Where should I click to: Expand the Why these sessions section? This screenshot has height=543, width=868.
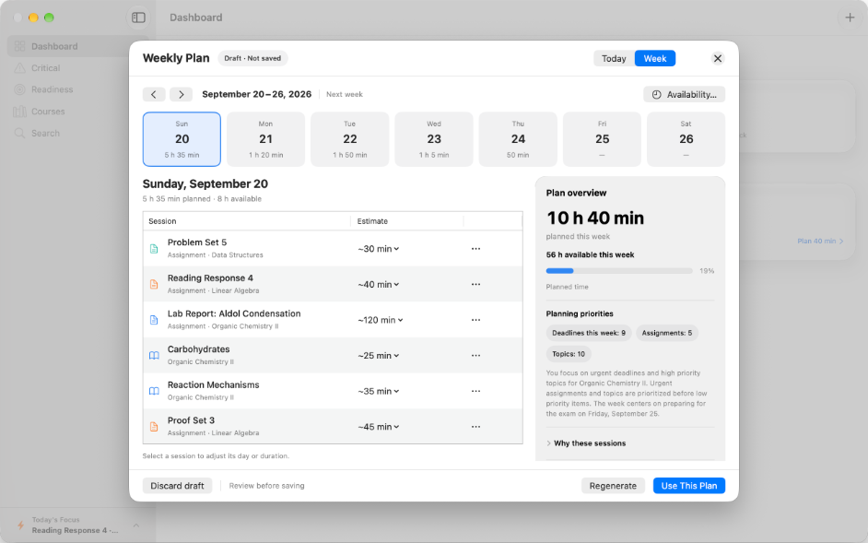(586, 443)
